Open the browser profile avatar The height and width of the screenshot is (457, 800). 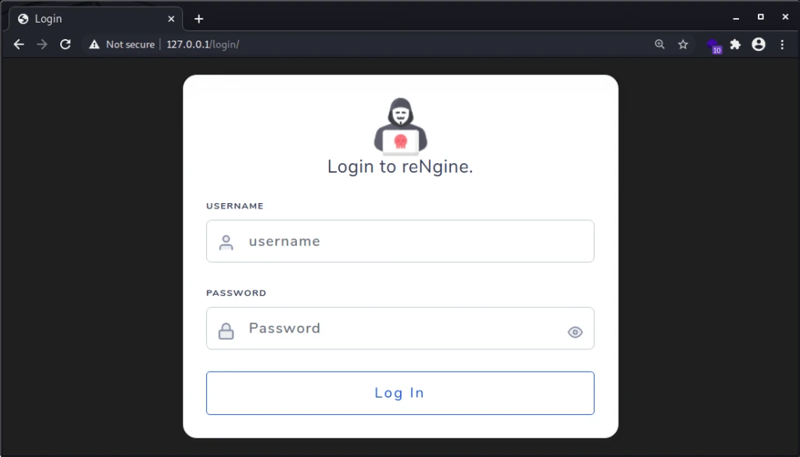coord(759,45)
